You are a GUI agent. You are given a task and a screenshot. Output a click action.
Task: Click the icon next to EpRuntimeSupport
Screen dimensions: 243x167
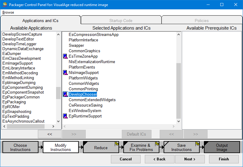click(65, 116)
